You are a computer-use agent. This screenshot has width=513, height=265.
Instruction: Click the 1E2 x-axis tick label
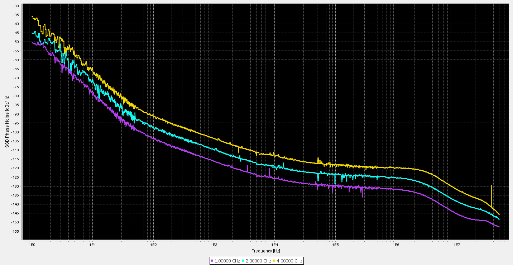[x=153, y=245]
